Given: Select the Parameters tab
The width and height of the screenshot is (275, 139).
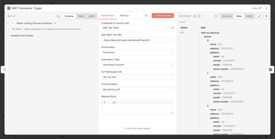Looking at the screenshot, I should [107, 16].
